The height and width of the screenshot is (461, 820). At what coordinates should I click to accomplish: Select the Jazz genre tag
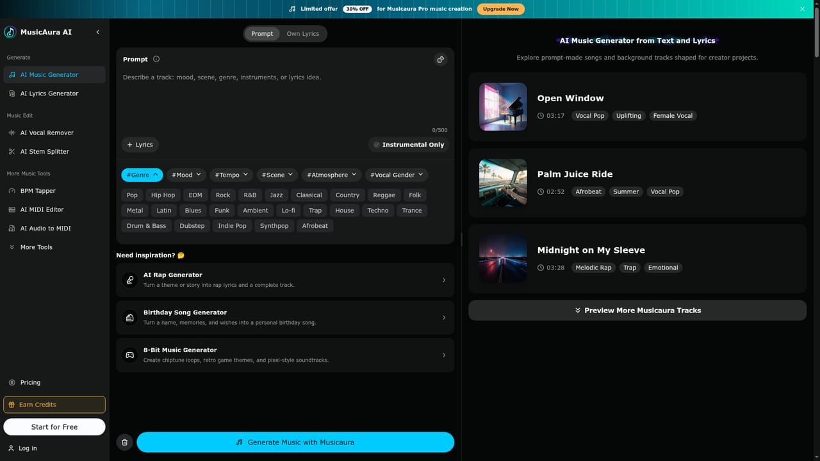pyautogui.click(x=276, y=195)
